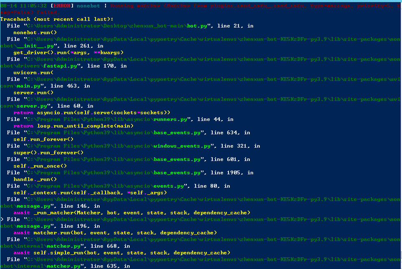Select the server.run() code line
402x269 pixels.
point(34,93)
